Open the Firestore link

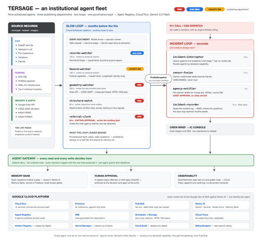click(x=80, y=204)
